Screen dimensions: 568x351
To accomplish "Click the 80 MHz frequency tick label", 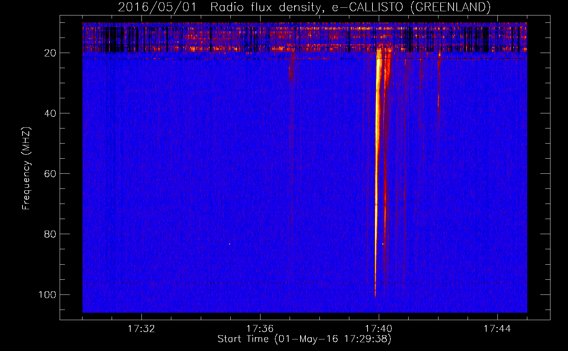I will click(x=50, y=234).
